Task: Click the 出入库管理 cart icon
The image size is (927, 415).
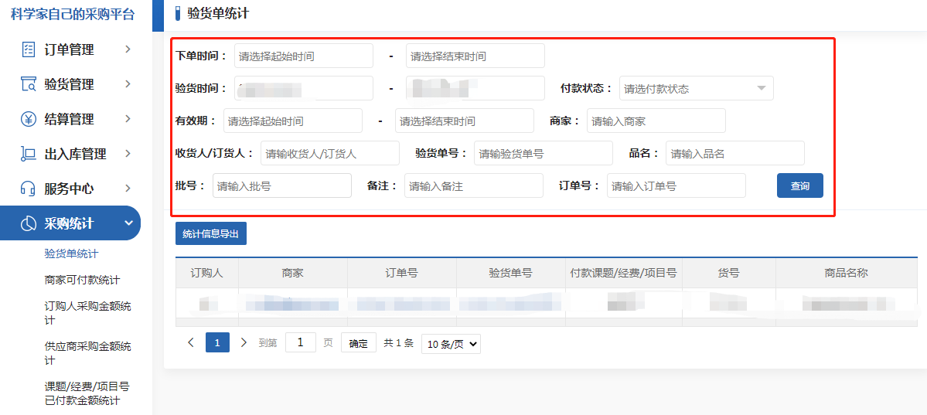Action: (29, 154)
